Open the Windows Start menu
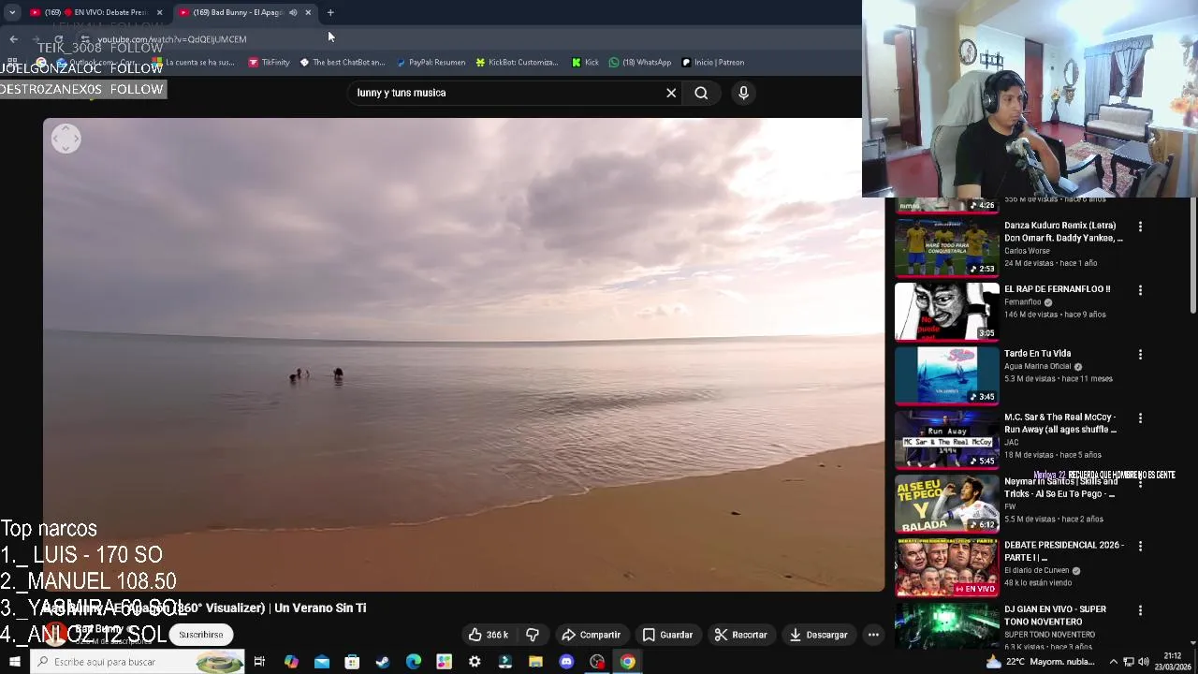This screenshot has width=1198, height=674. tap(14, 662)
